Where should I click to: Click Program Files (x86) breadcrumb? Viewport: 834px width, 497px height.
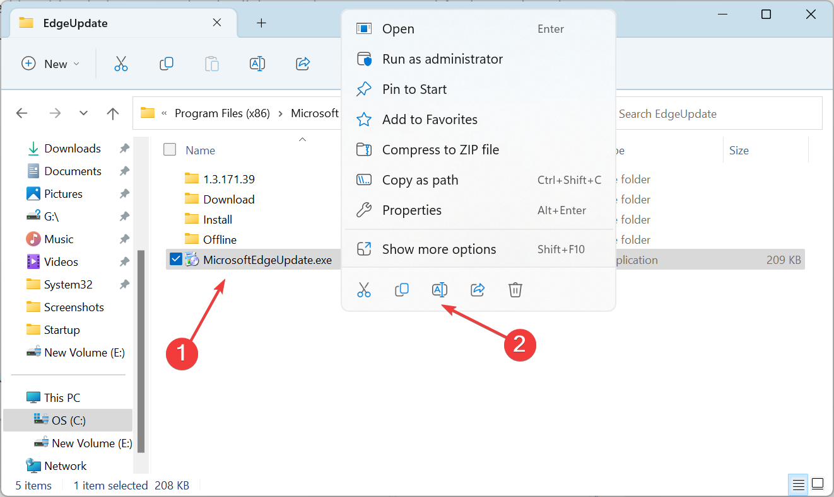click(x=222, y=113)
